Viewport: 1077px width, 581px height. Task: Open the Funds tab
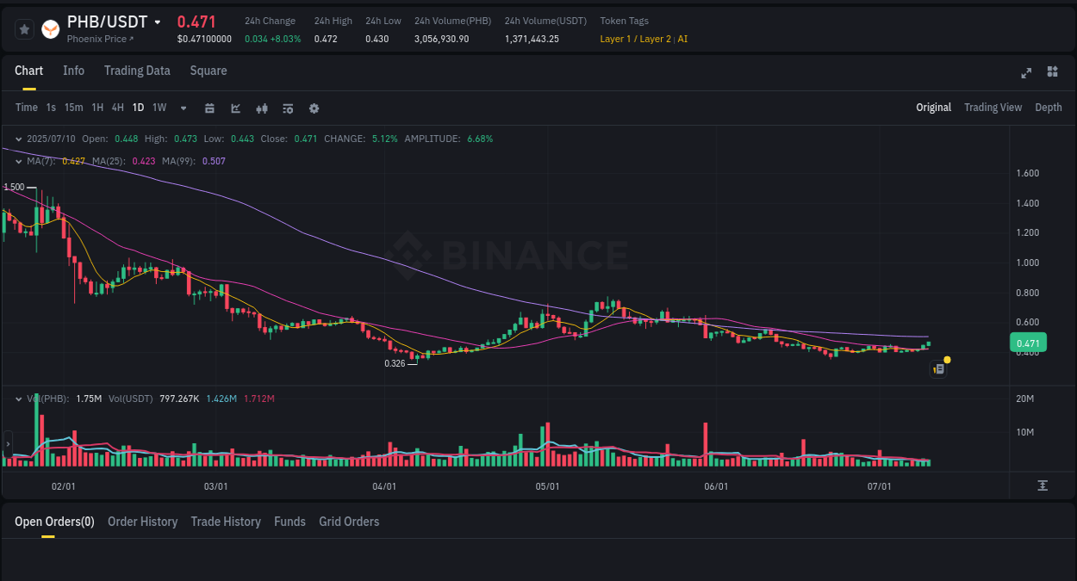click(289, 522)
